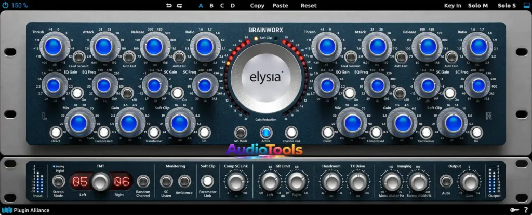Image resolution: width=532 pixels, height=215 pixels.
Task: Click the L channel Release knob
Action: (x=154, y=47)
